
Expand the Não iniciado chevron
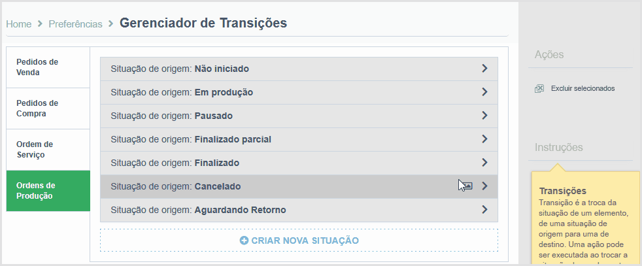[485, 69]
